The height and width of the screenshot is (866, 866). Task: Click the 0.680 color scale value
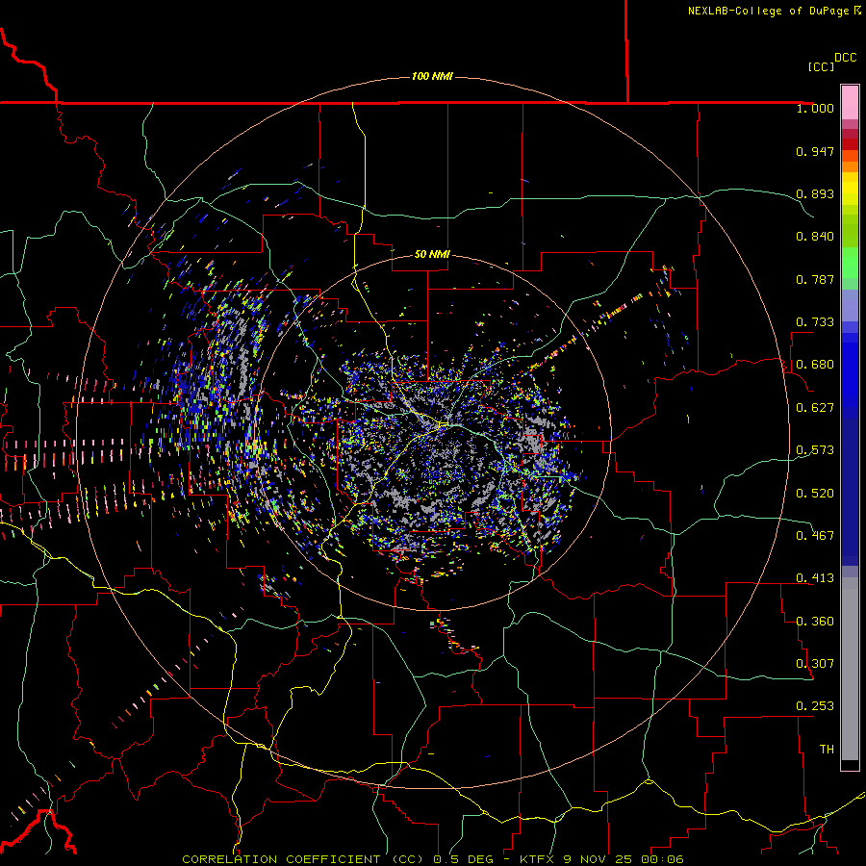[x=815, y=365]
